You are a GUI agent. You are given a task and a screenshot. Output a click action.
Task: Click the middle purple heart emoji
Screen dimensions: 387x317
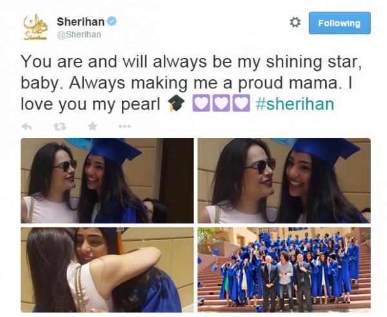point(221,103)
